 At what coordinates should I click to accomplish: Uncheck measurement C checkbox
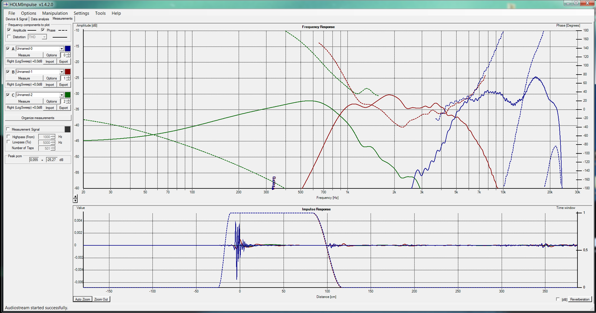[8, 95]
